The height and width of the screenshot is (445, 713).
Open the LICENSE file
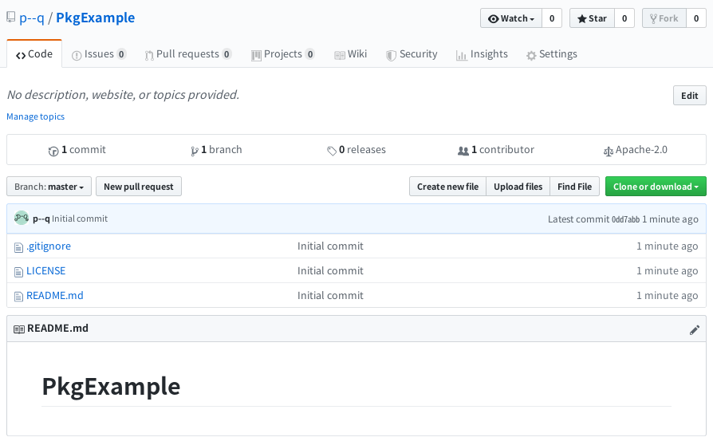46,270
